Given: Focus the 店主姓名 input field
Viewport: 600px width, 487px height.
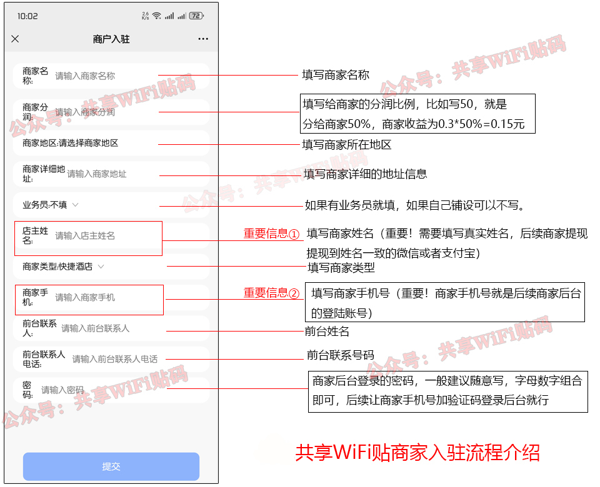Looking at the screenshot, I should (x=111, y=235).
